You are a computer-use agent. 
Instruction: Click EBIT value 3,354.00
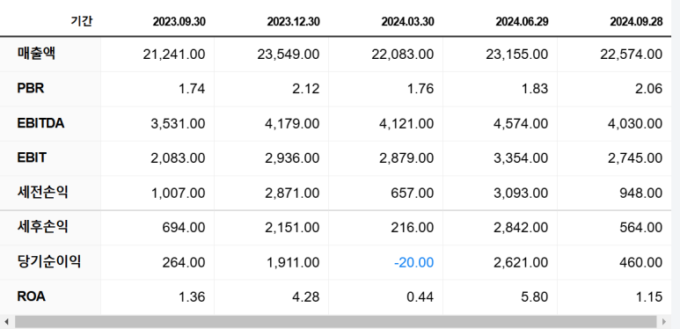[521, 158]
